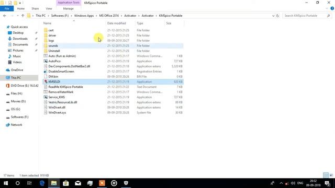Viewport: 335px width, 188px height.
Task: Select DisableSmartScreen registry file icon
Action: (46, 72)
